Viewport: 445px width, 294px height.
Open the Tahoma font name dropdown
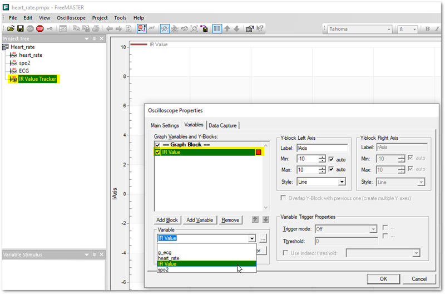point(389,29)
